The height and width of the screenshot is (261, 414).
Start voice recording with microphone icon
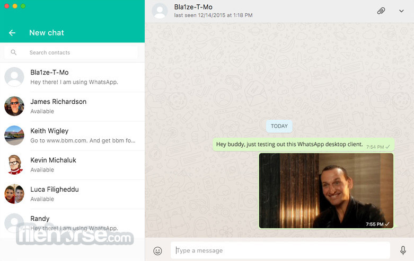coord(403,250)
